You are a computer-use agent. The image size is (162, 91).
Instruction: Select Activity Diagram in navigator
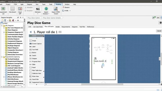tap(13, 39)
